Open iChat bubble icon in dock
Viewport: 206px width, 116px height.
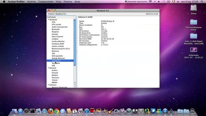pos(63,111)
